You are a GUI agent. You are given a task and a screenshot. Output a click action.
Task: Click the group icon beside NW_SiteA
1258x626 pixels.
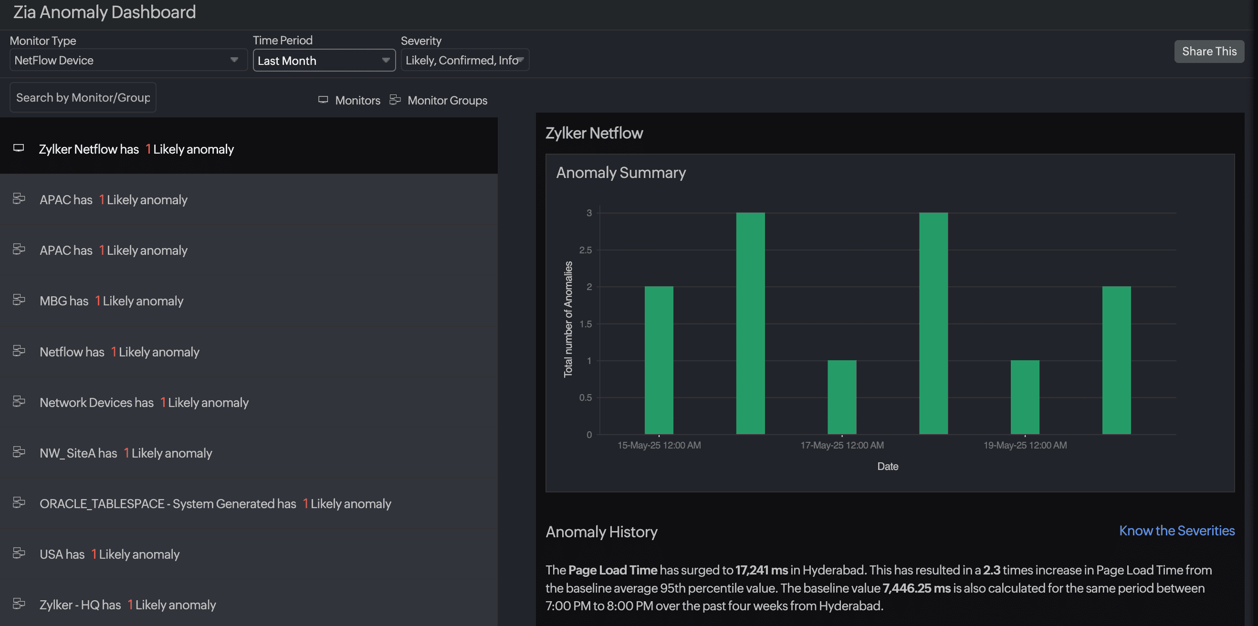20,452
